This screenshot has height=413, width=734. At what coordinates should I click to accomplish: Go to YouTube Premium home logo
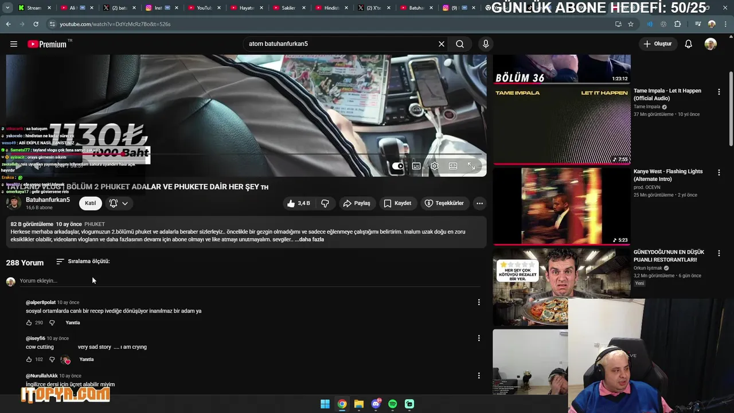point(48,44)
